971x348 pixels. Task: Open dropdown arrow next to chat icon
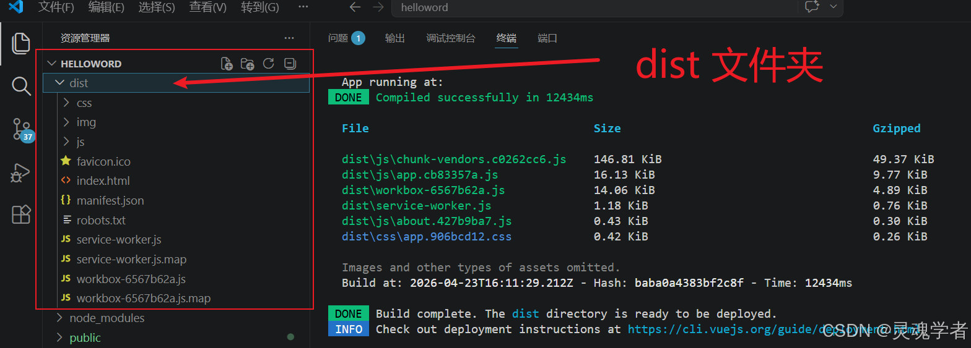pos(833,7)
